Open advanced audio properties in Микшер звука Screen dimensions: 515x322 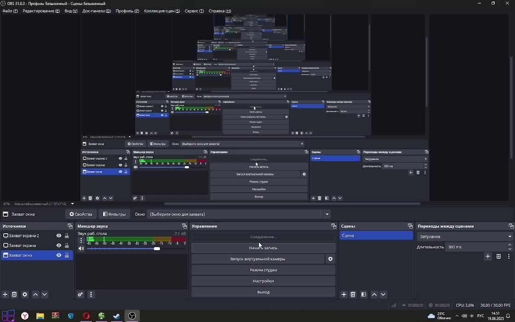(80, 294)
